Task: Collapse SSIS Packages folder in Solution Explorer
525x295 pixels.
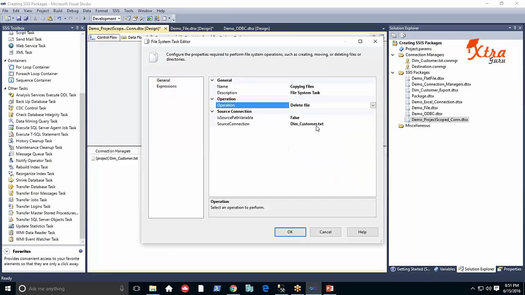Action: (393, 73)
